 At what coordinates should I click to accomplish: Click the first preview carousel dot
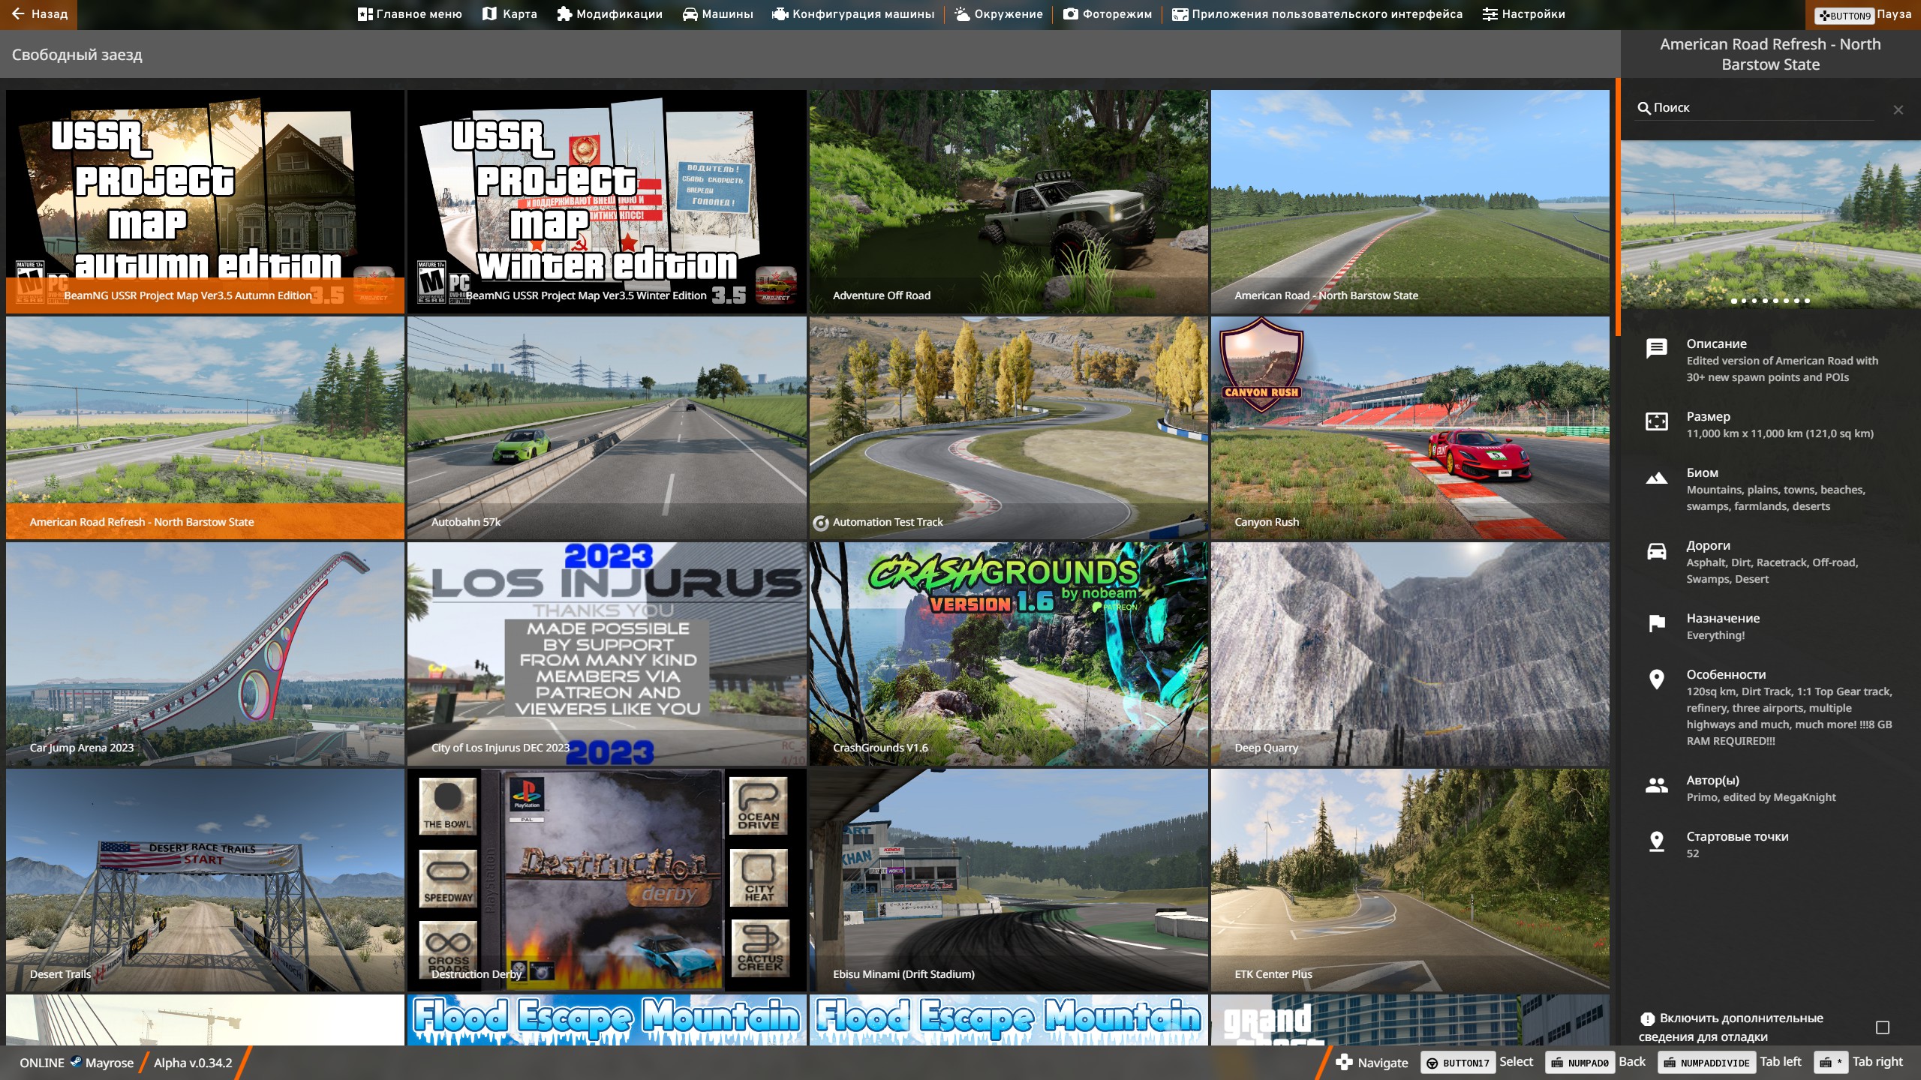click(x=1733, y=301)
